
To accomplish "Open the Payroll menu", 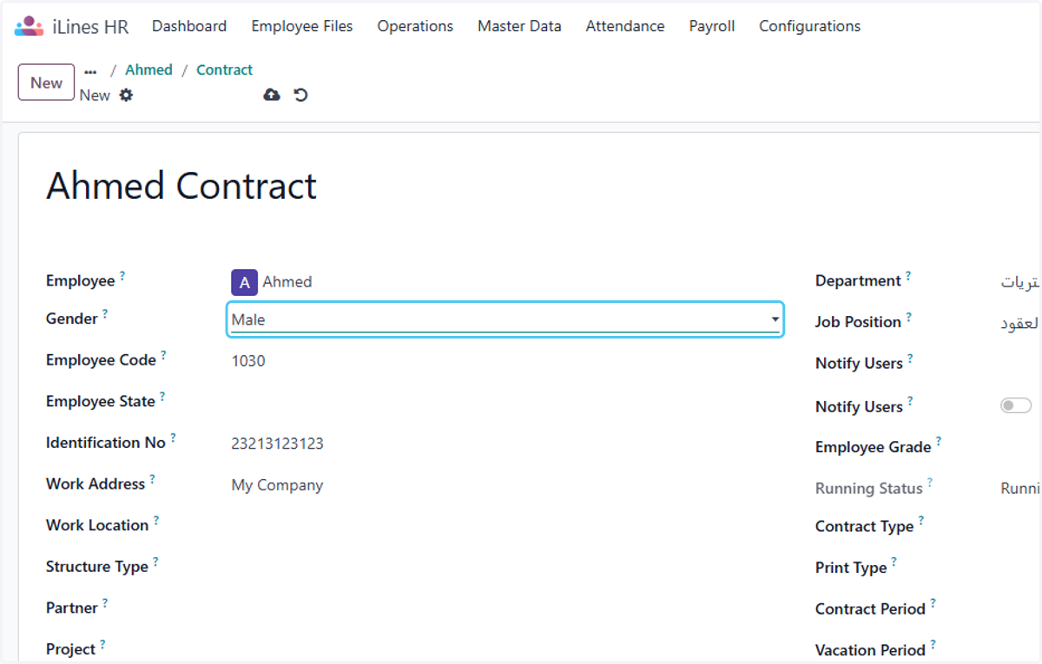I will click(x=712, y=26).
